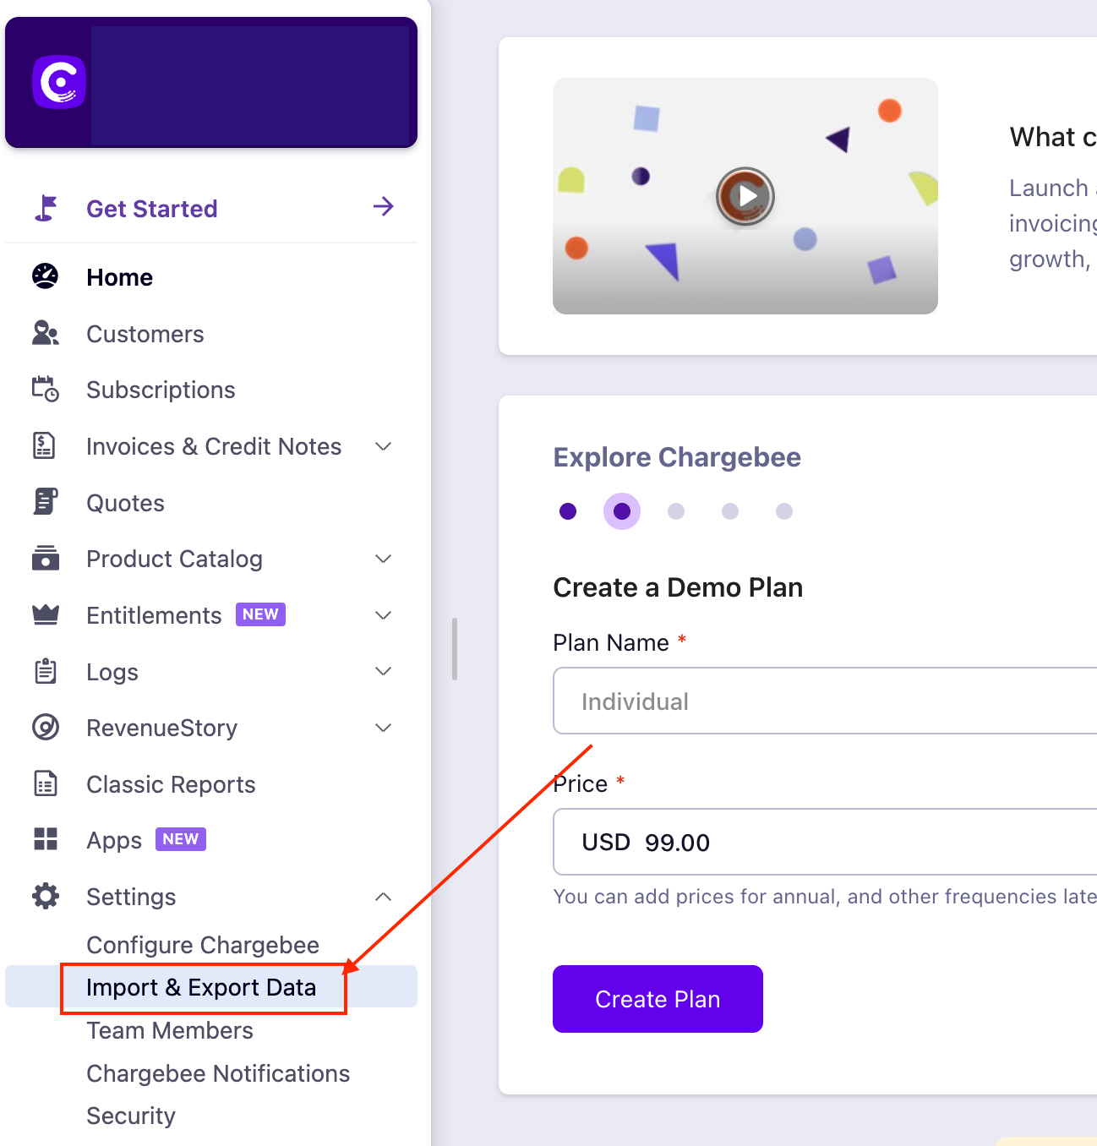Image resolution: width=1097 pixels, height=1146 pixels.
Task: Open Team Members settings
Action: click(170, 1030)
